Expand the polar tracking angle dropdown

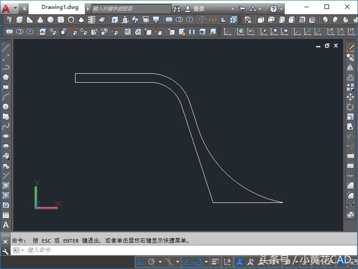pos(160,261)
